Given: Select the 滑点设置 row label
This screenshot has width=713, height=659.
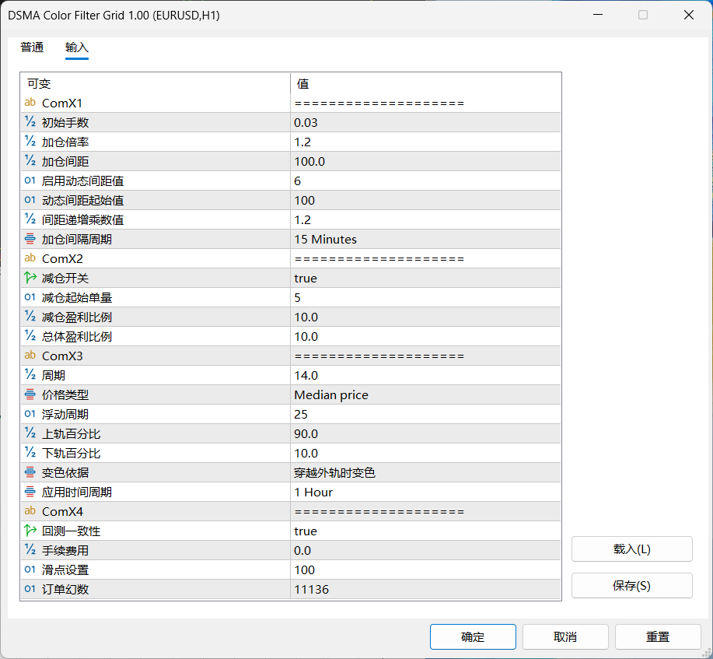Looking at the screenshot, I should click(x=65, y=570).
